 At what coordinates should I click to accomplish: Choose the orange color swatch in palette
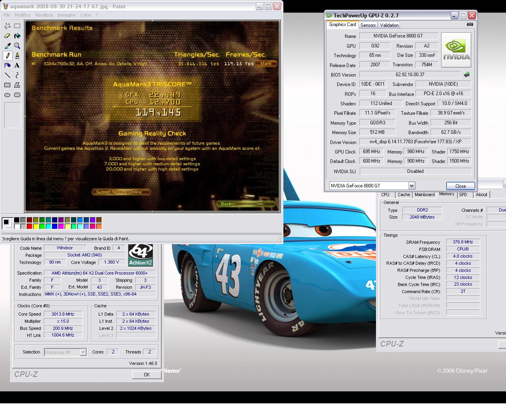pyautogui.click(x=99, y=226)
